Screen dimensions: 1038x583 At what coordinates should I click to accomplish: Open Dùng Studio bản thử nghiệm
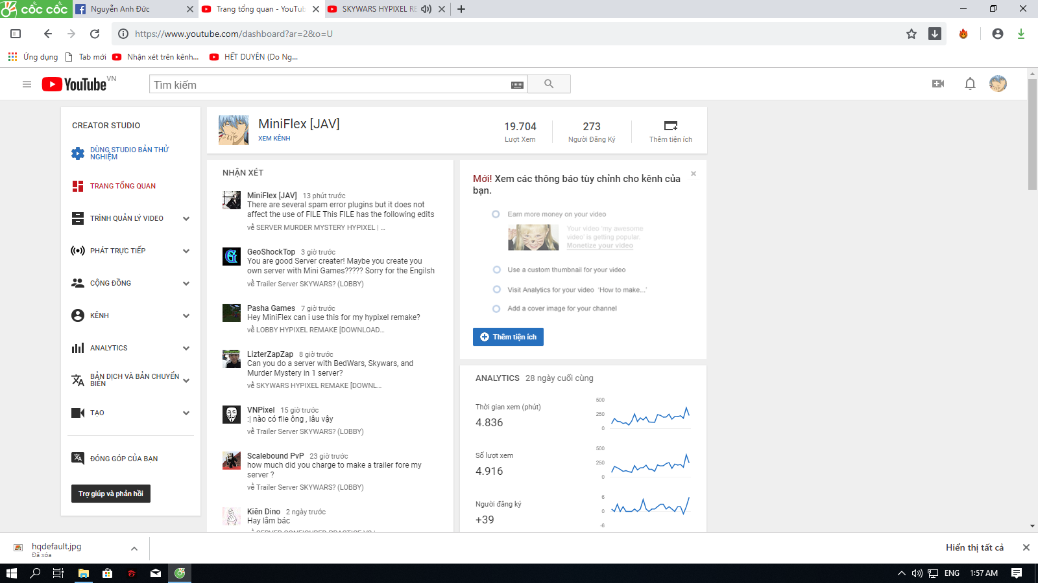click(x=129, y=153)
